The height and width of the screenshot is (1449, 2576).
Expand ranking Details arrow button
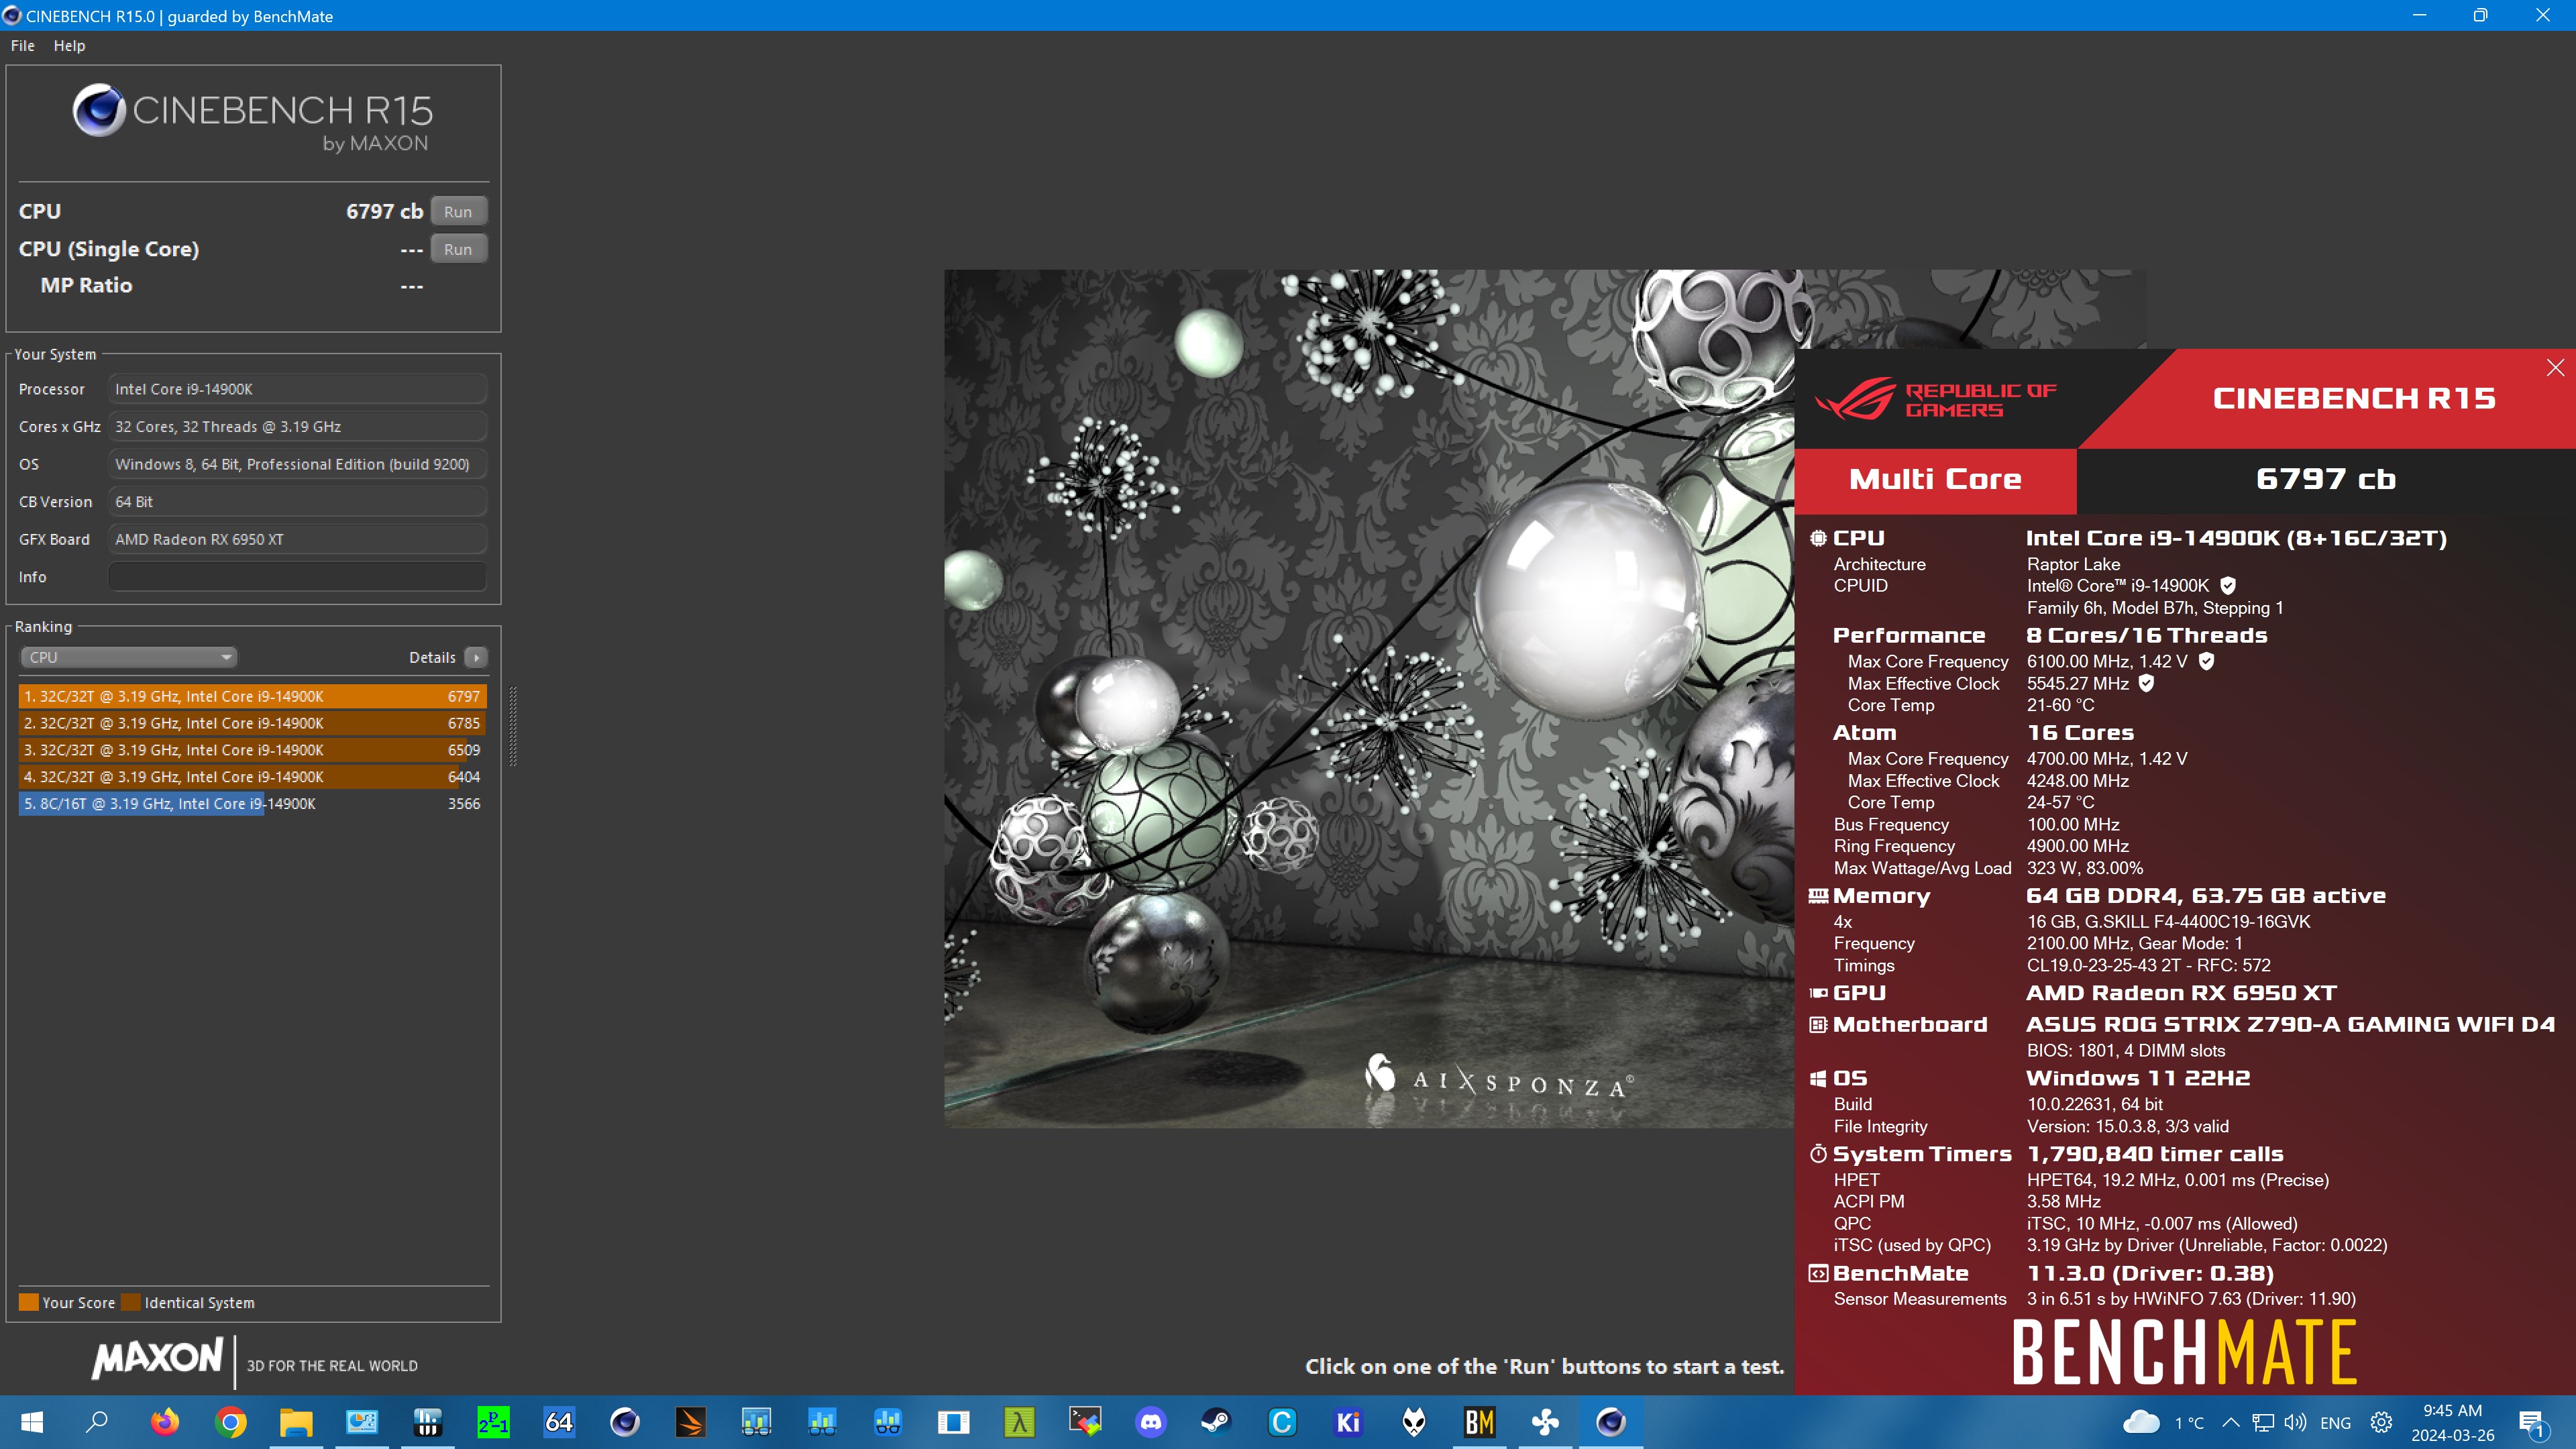476,657
